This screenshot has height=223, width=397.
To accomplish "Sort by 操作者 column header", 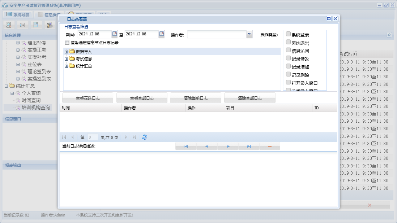I will [153, 108].
